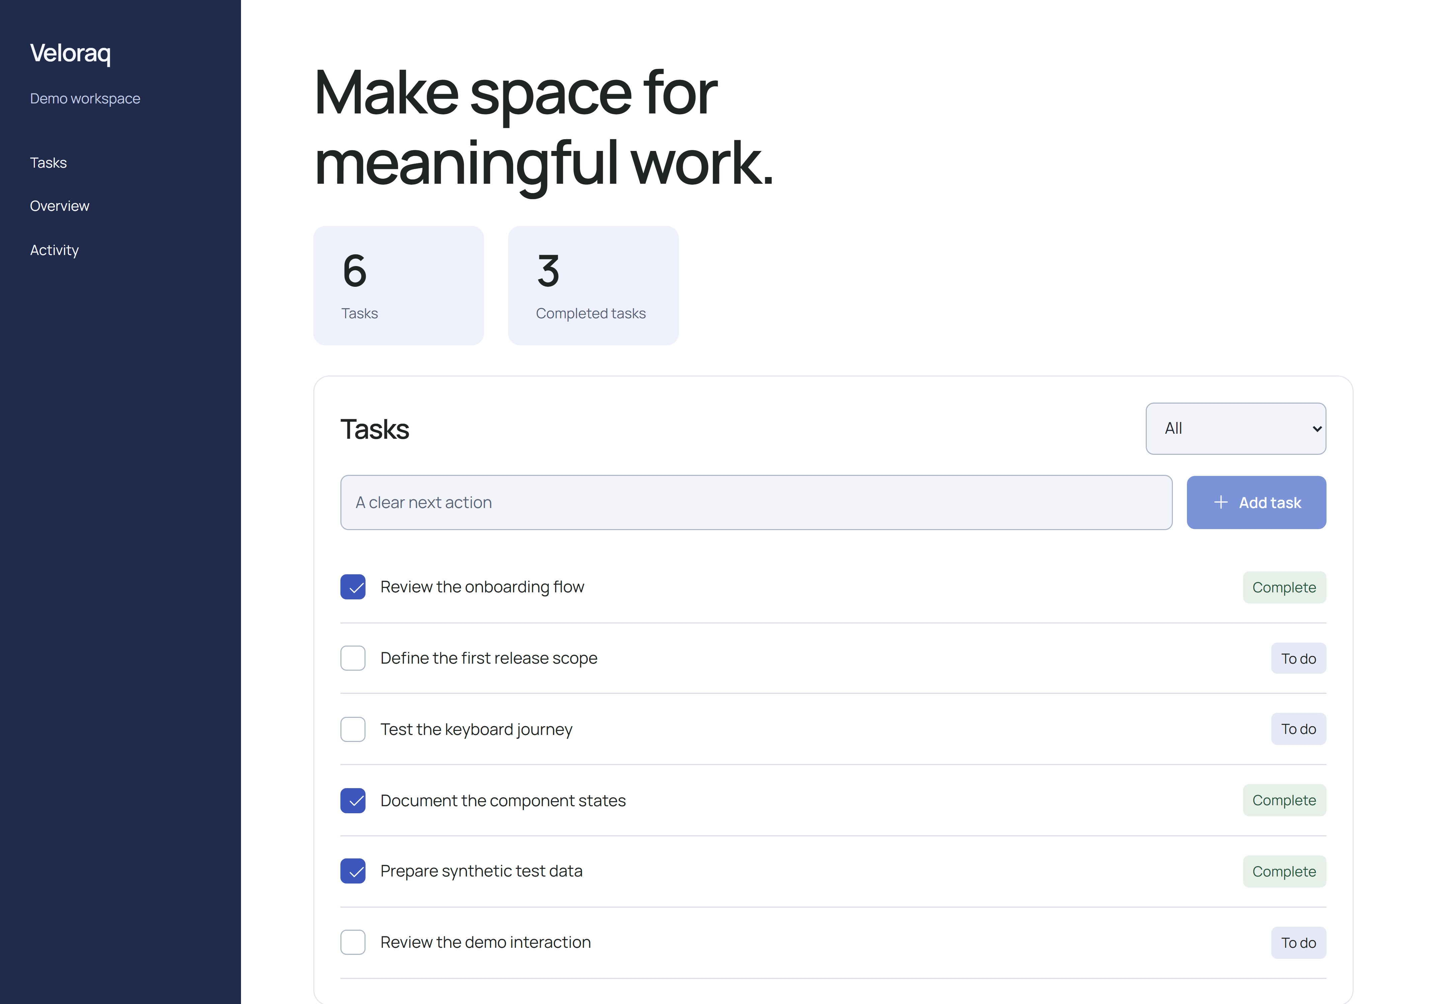Image resolution: width=1446 pixels, height=1004 pixels.
Task: Click the Review the onboarding flow task text
Action: click(x=482, y=587)
